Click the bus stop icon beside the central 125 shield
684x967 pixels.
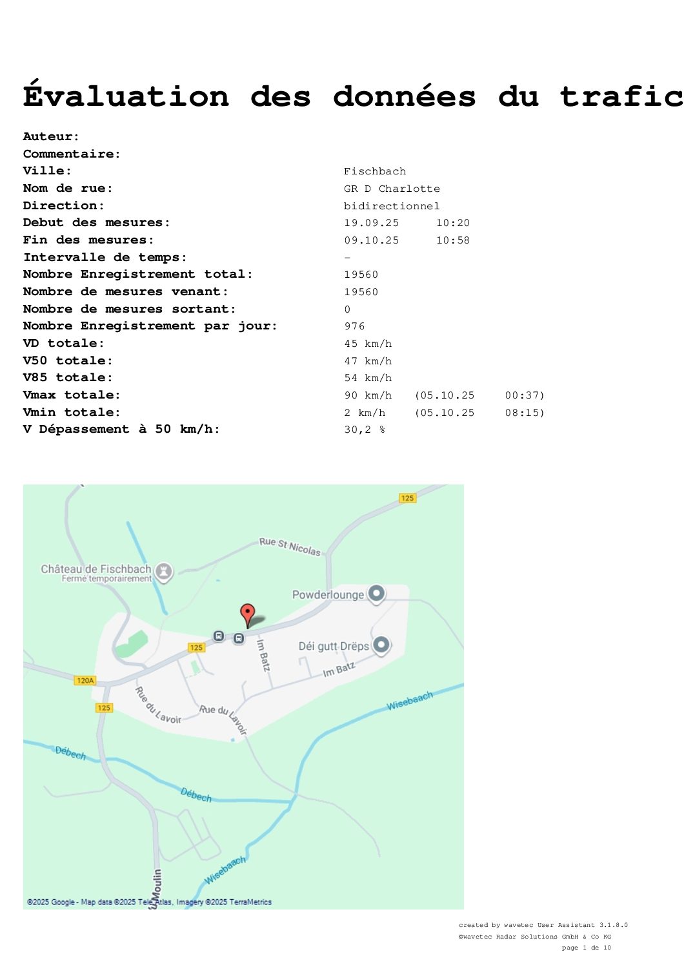point(219,636)
